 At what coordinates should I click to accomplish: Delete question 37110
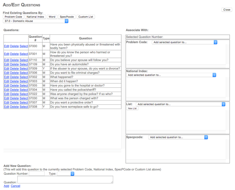pyautogui.click(x=14, y=60)
